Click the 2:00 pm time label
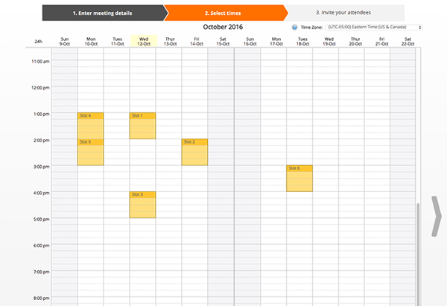447x306 pixels. 41,141
